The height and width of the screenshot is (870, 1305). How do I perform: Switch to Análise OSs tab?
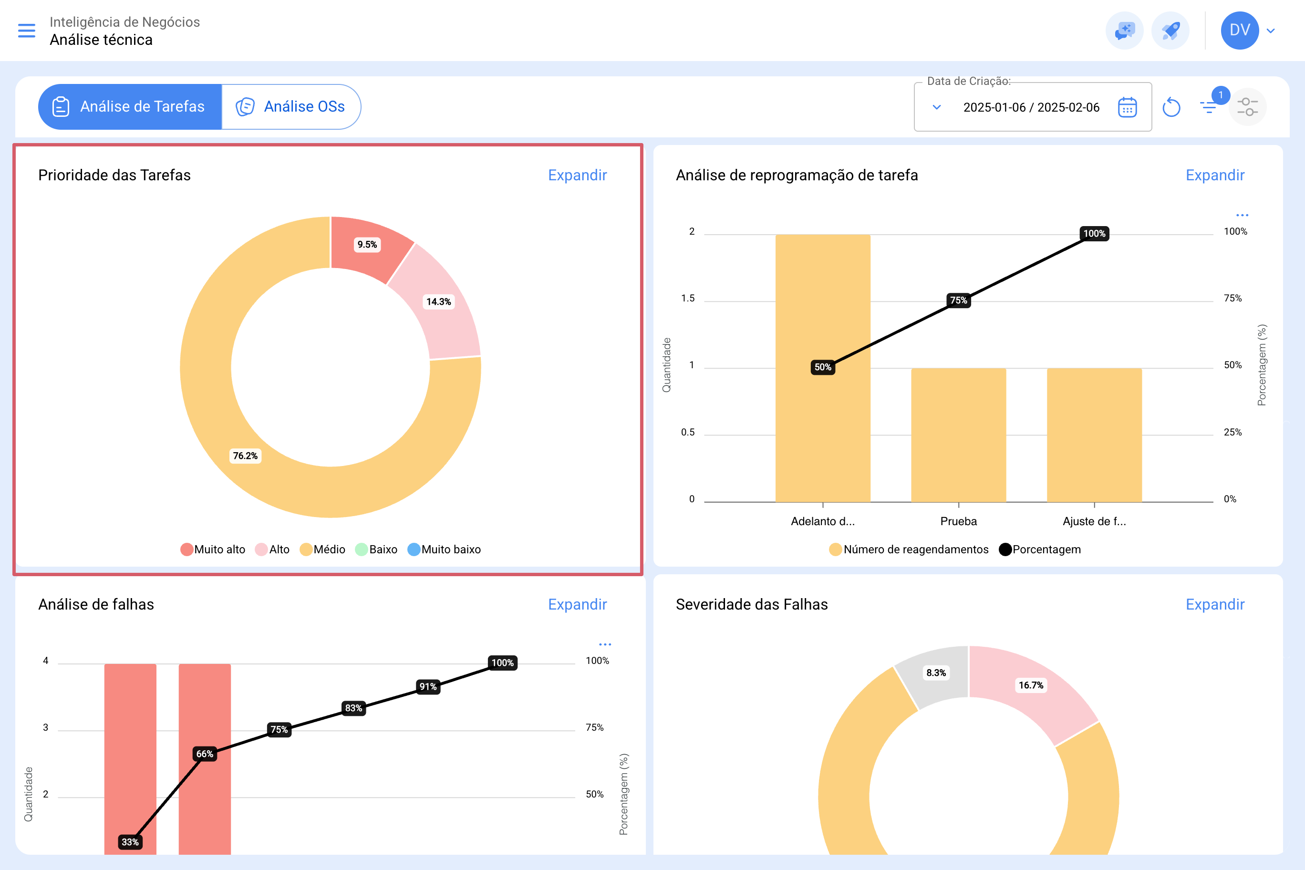click(x=291, y=106)
